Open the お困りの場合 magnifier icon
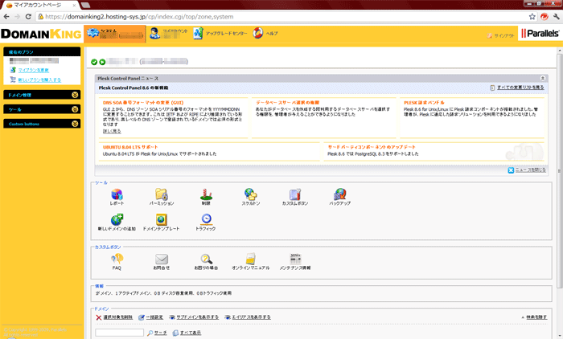Viewport: 563px width, 339px height. (206, 259)
